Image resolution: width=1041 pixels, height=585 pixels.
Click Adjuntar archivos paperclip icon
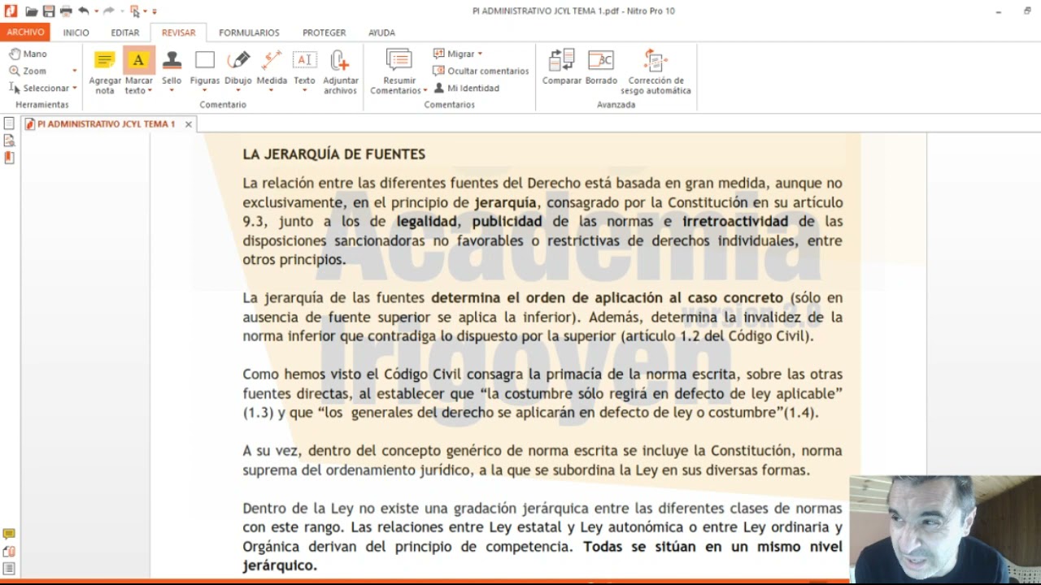(x=340, y=60)
